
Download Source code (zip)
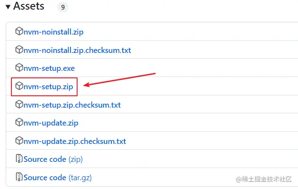pos(53,159)
